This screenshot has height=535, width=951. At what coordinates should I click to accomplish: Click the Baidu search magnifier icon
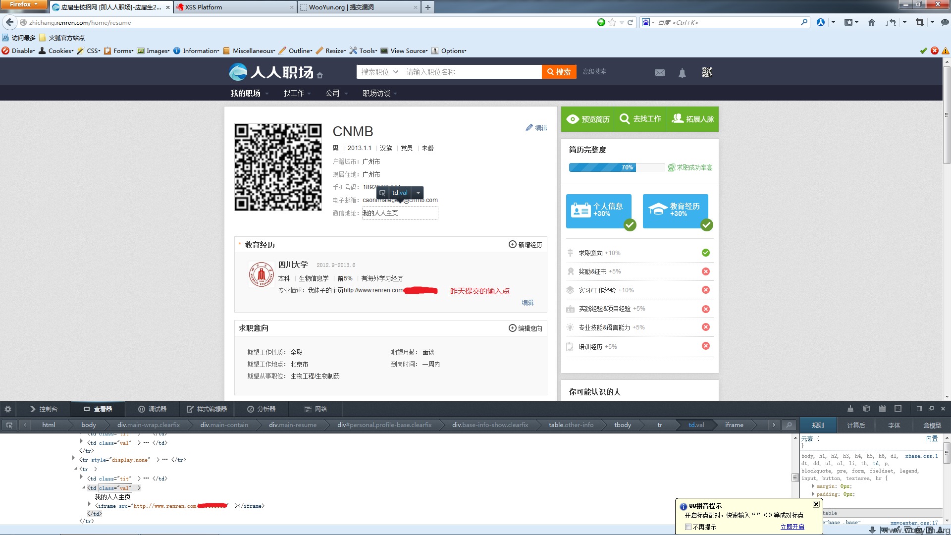[x=804, y=22]
